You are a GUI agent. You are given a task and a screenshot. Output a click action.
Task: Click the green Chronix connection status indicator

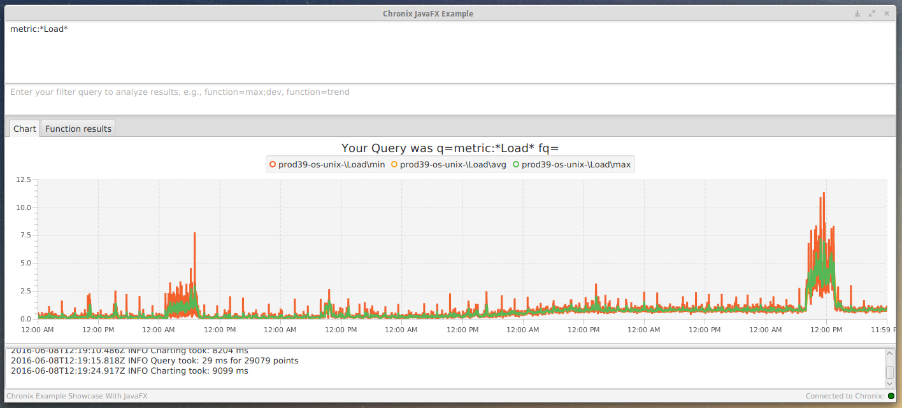(x=891, y=396)
